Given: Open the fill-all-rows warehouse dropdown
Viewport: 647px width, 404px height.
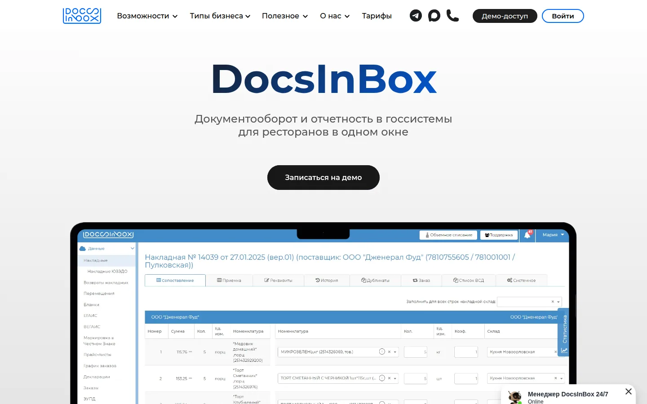Looking at the screenshot, I should click(558, 302).
